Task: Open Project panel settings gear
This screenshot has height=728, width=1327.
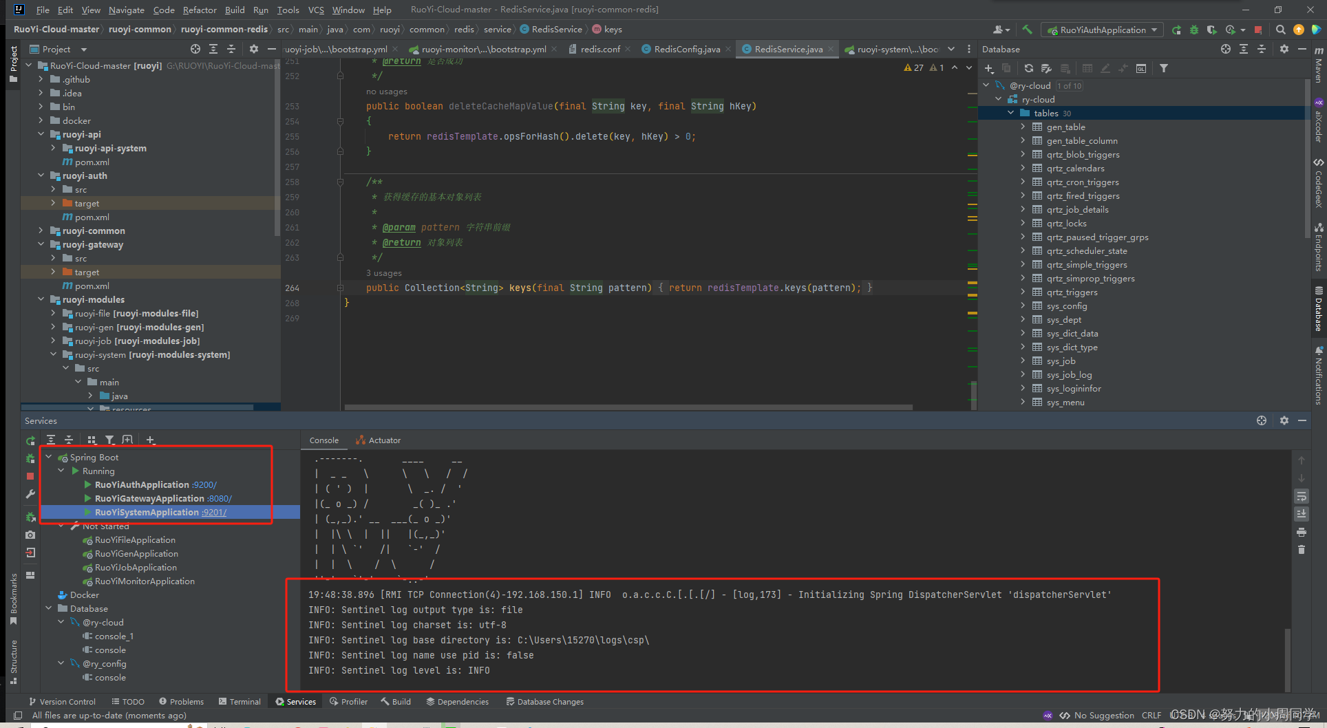Action: [x=254, y=49]
